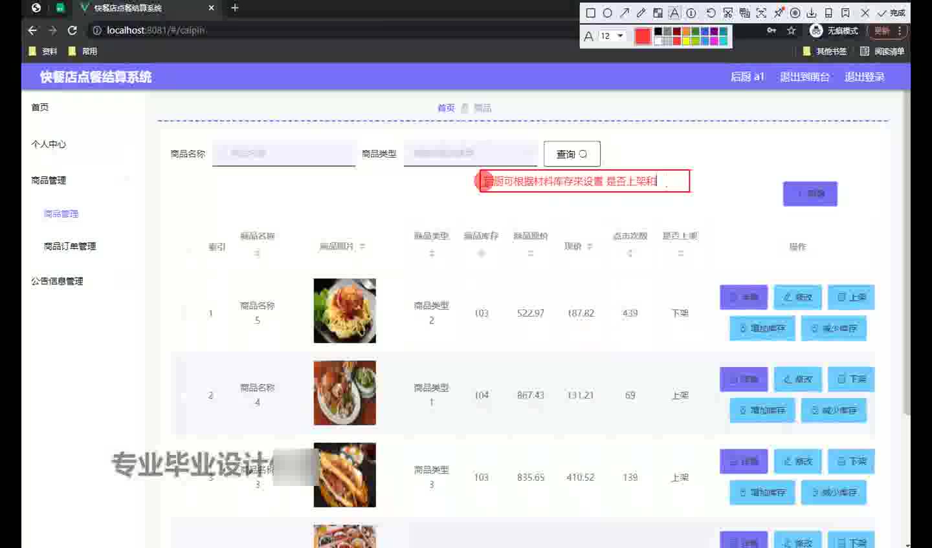Edit the 商品名称 5 row
Image resolution: width=932 pixels, height=548 pixels.
tap(798, 297)
